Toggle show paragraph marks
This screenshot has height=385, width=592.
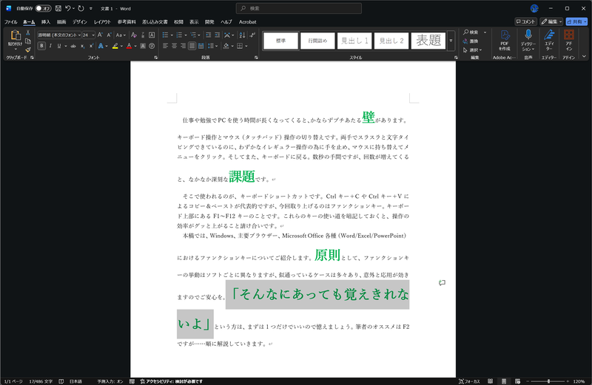(x=252, y=35)
